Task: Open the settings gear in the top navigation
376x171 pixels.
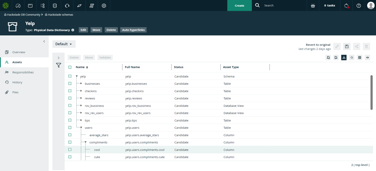Action: point(104,5)
